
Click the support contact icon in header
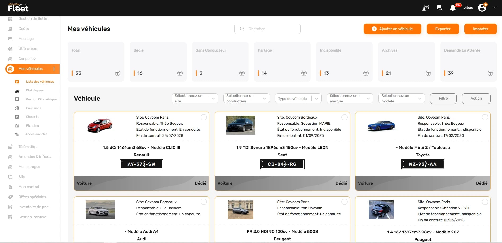tap(425, 8)
